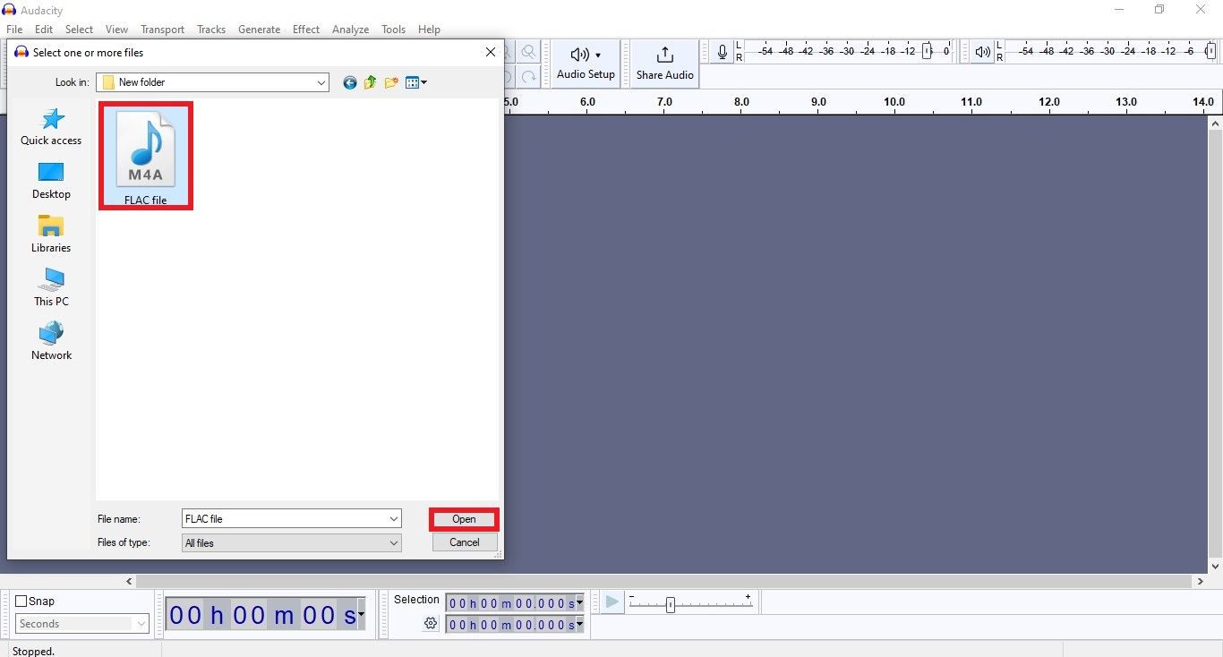Click the microphone recording meter icon

coord(722,51)
